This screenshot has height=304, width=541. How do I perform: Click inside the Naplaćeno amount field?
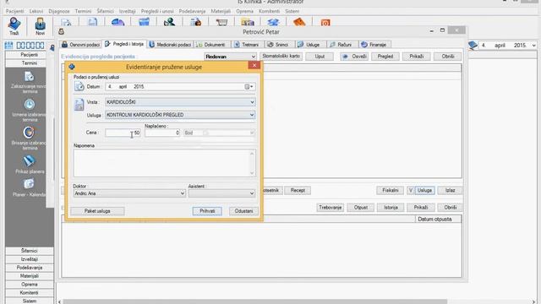162,133
